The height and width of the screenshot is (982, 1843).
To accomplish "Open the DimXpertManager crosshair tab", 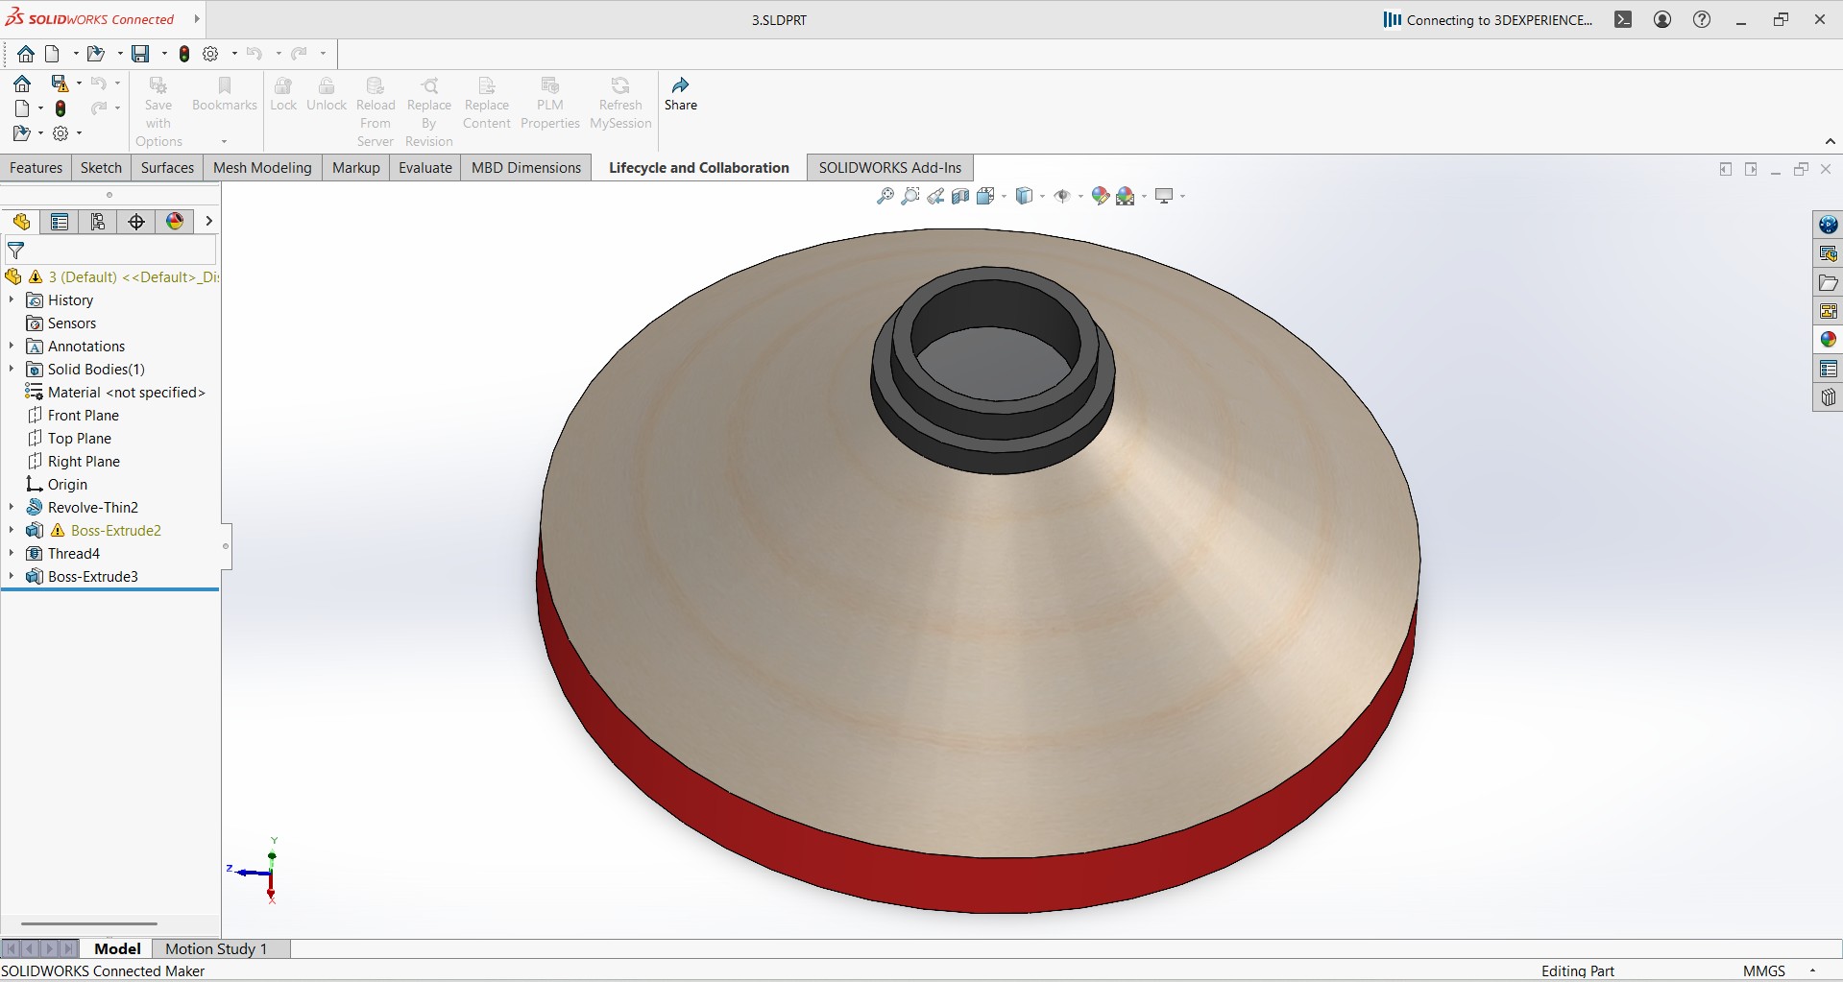I will pyautogui.click(x=136, y=222).
